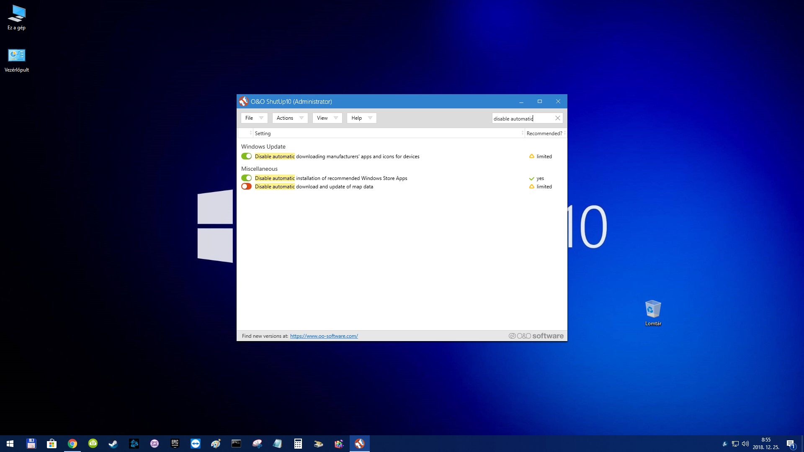
Task: Click text 'download and update of map data'
Action: tap(334, 187)
